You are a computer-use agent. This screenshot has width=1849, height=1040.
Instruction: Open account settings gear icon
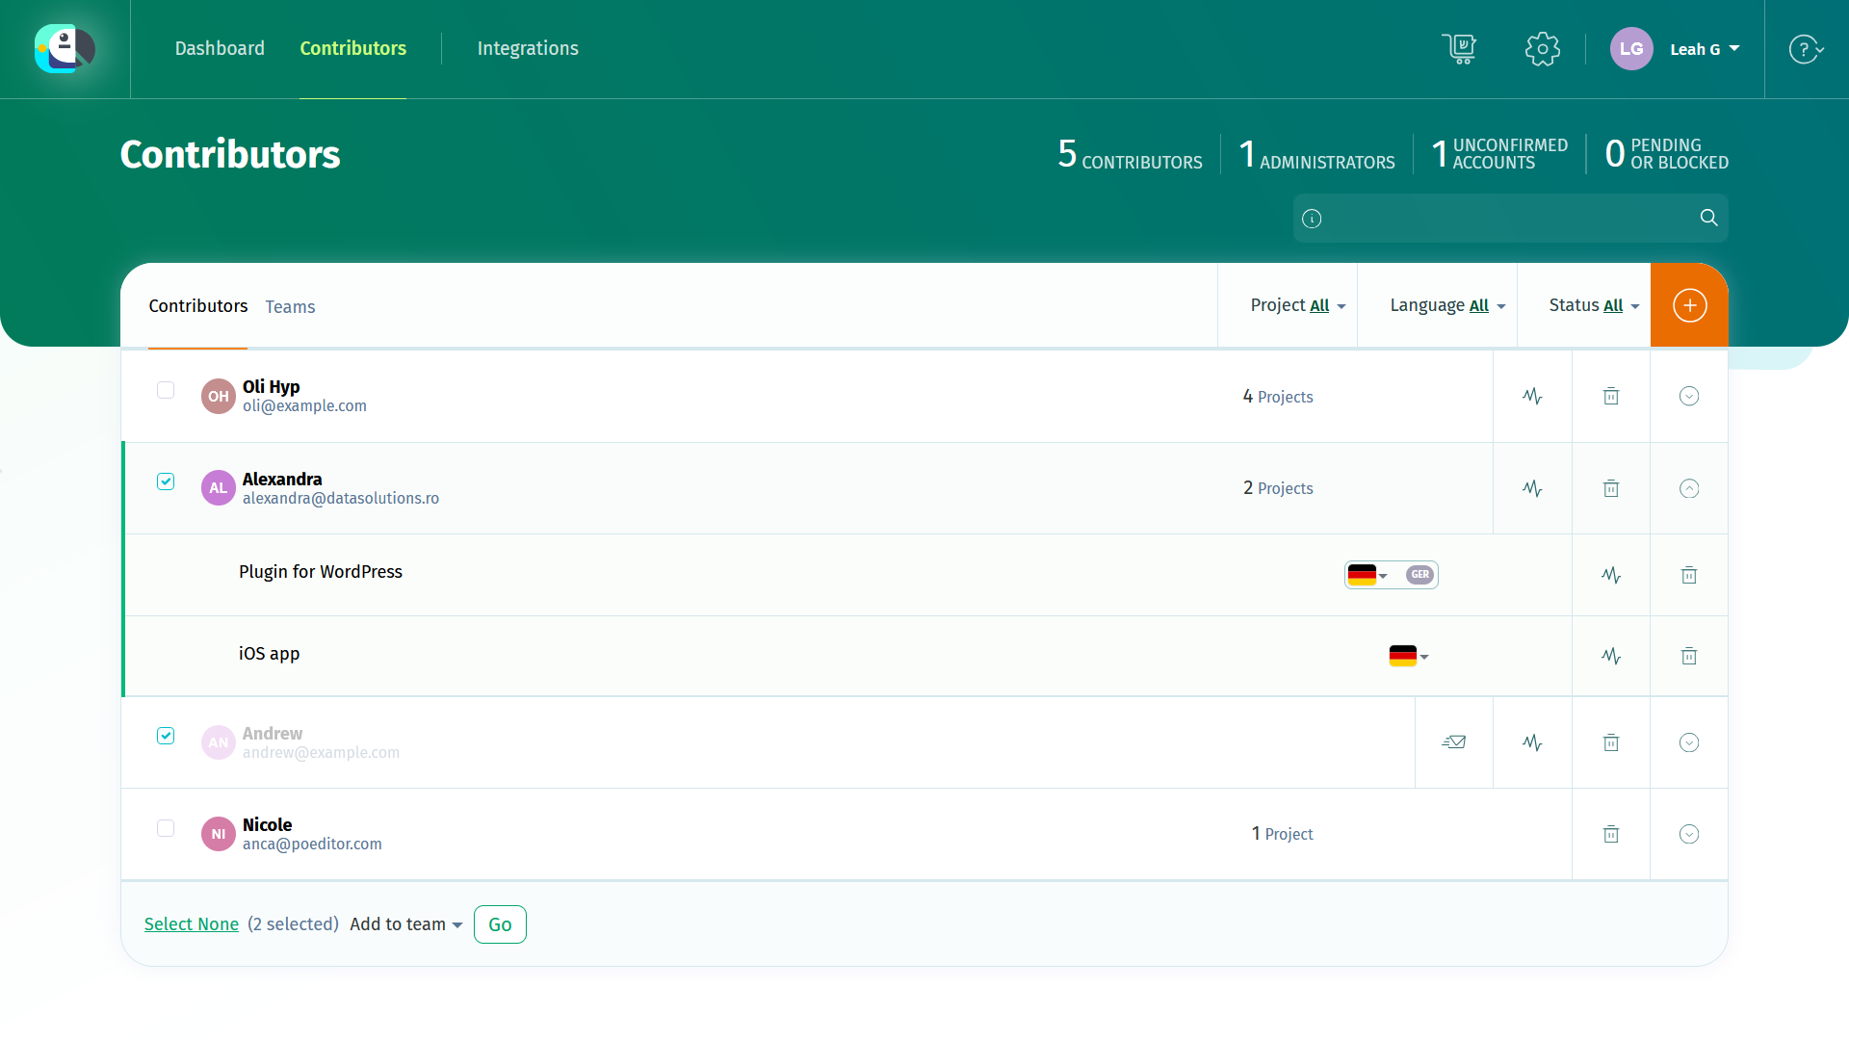pos(1542,49)
